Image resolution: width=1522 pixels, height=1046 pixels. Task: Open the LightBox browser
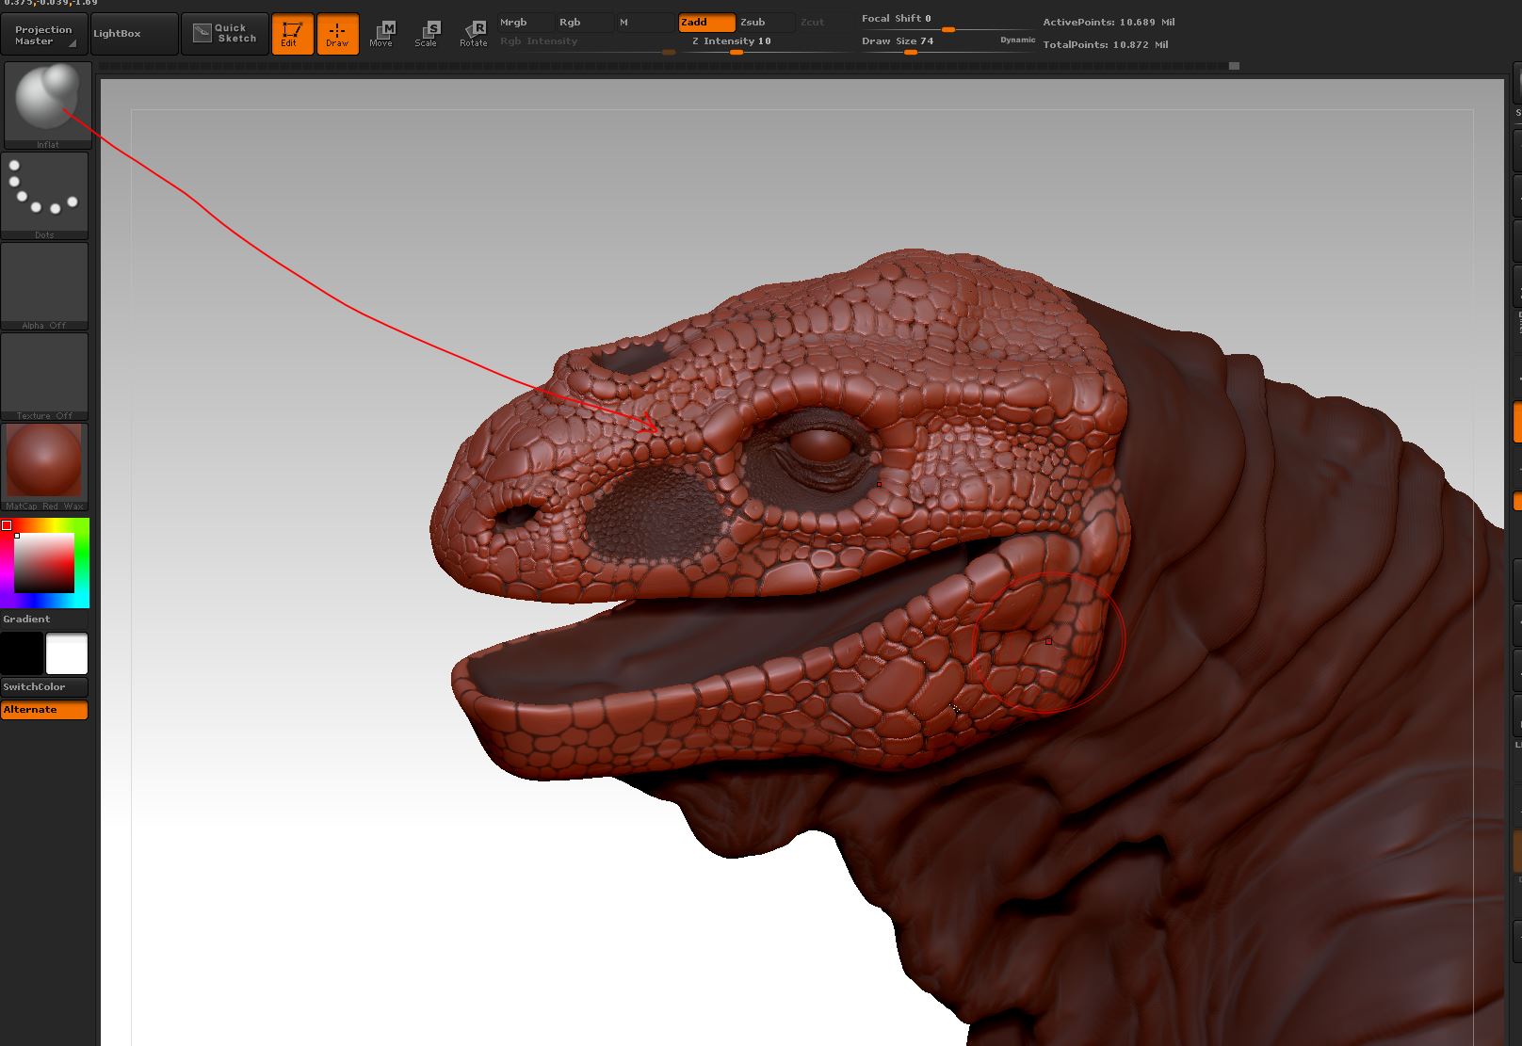point(134,34)
